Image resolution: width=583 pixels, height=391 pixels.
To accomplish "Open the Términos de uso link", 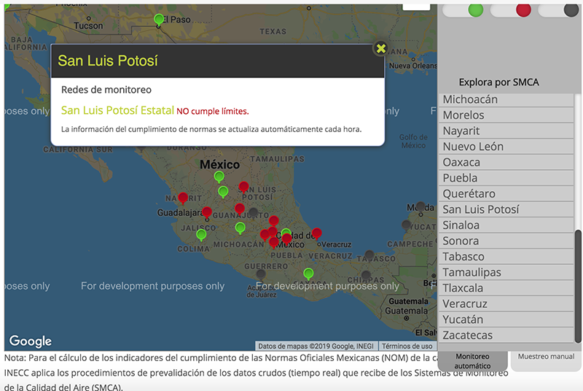I will click(407, 347).
